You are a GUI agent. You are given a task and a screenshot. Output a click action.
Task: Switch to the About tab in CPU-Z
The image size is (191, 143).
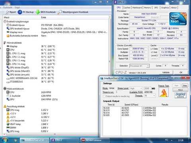(174, 8)
